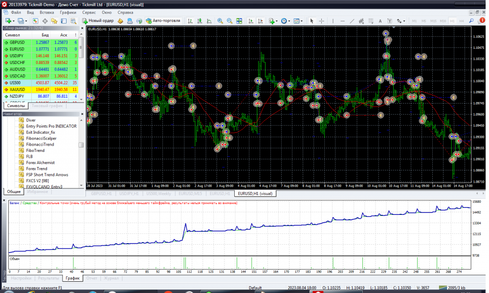Open indicators list dropdown icon
The height and width of the screenshot is (293, 489).
tap(272, 21)
